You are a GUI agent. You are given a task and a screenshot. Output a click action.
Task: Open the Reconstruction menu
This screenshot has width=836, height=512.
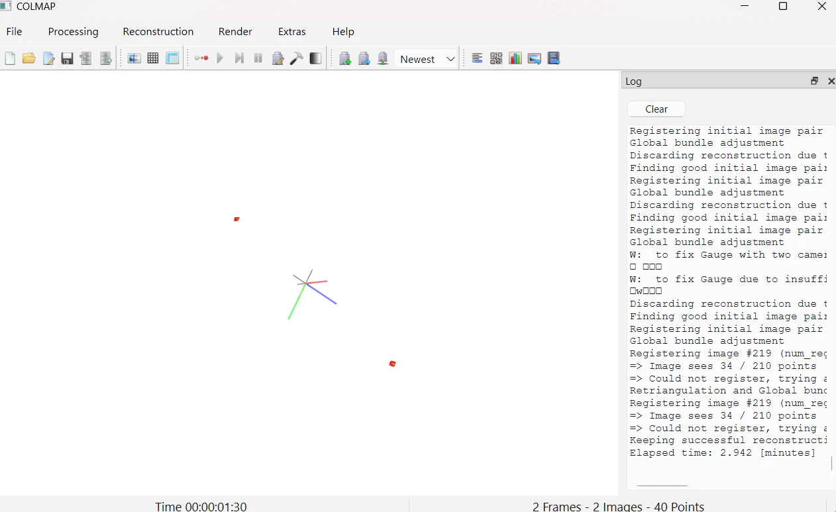pyautogui.click(x=158, y=32)
